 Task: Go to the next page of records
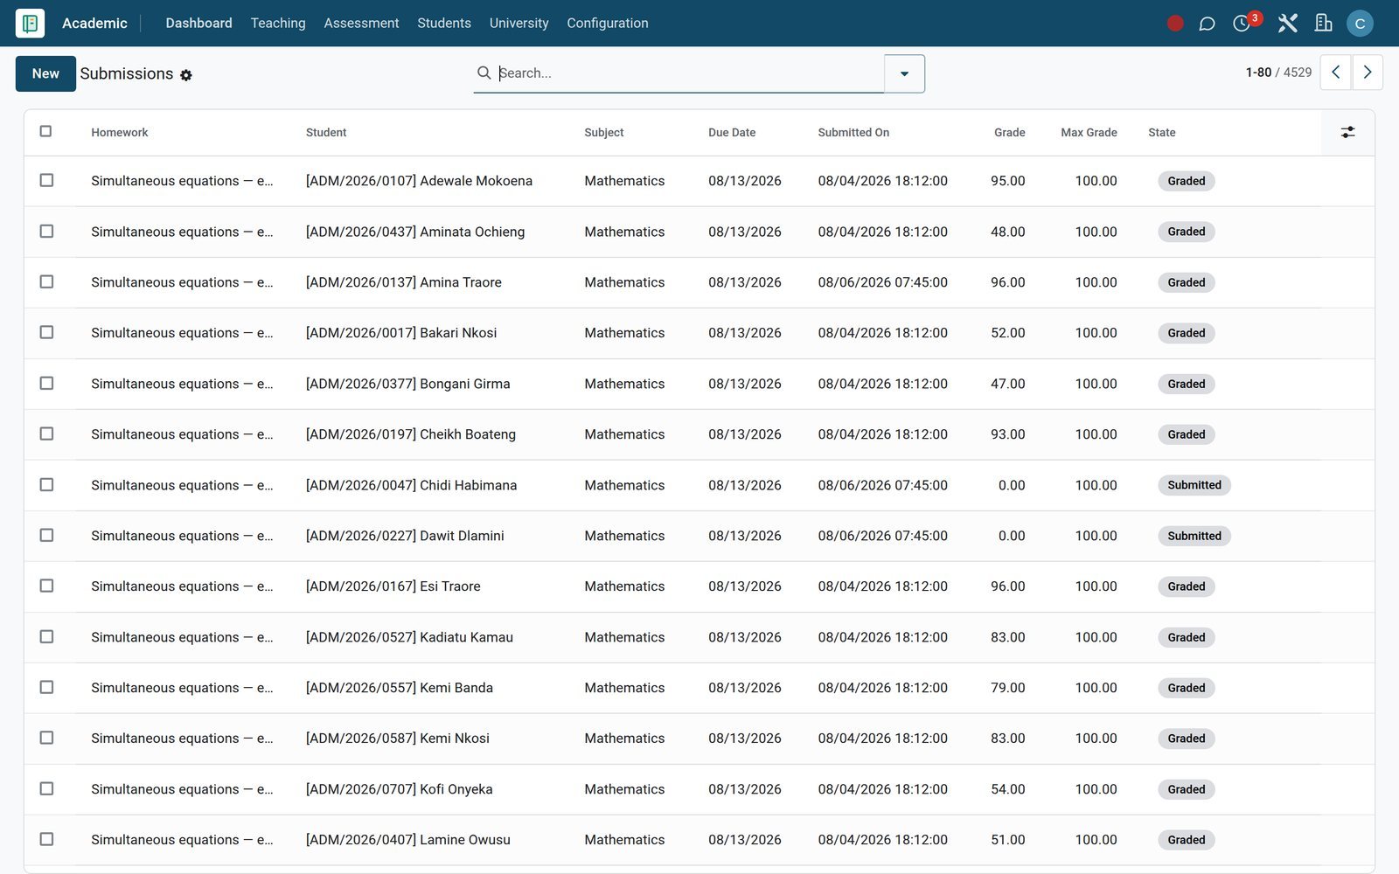coord(1368,73)
